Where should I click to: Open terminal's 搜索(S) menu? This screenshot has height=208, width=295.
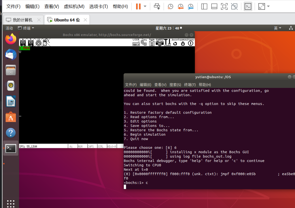pos(175,85)
